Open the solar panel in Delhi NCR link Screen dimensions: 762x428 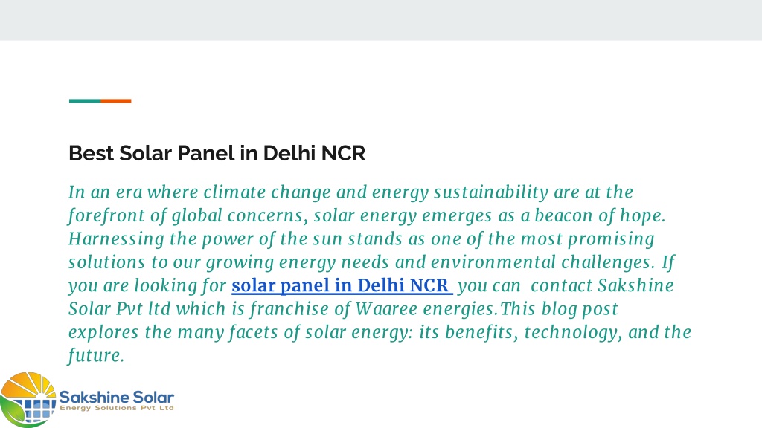tap(342, 285)
